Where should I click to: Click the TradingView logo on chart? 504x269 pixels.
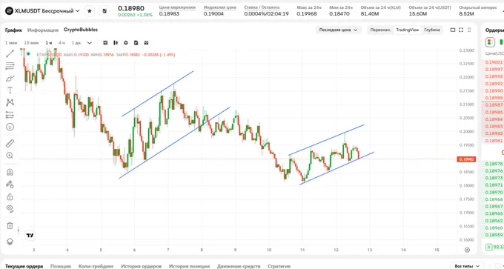click(30, 236)
